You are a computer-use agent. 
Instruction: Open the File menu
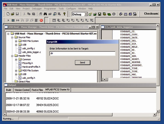tap(5, 8)
